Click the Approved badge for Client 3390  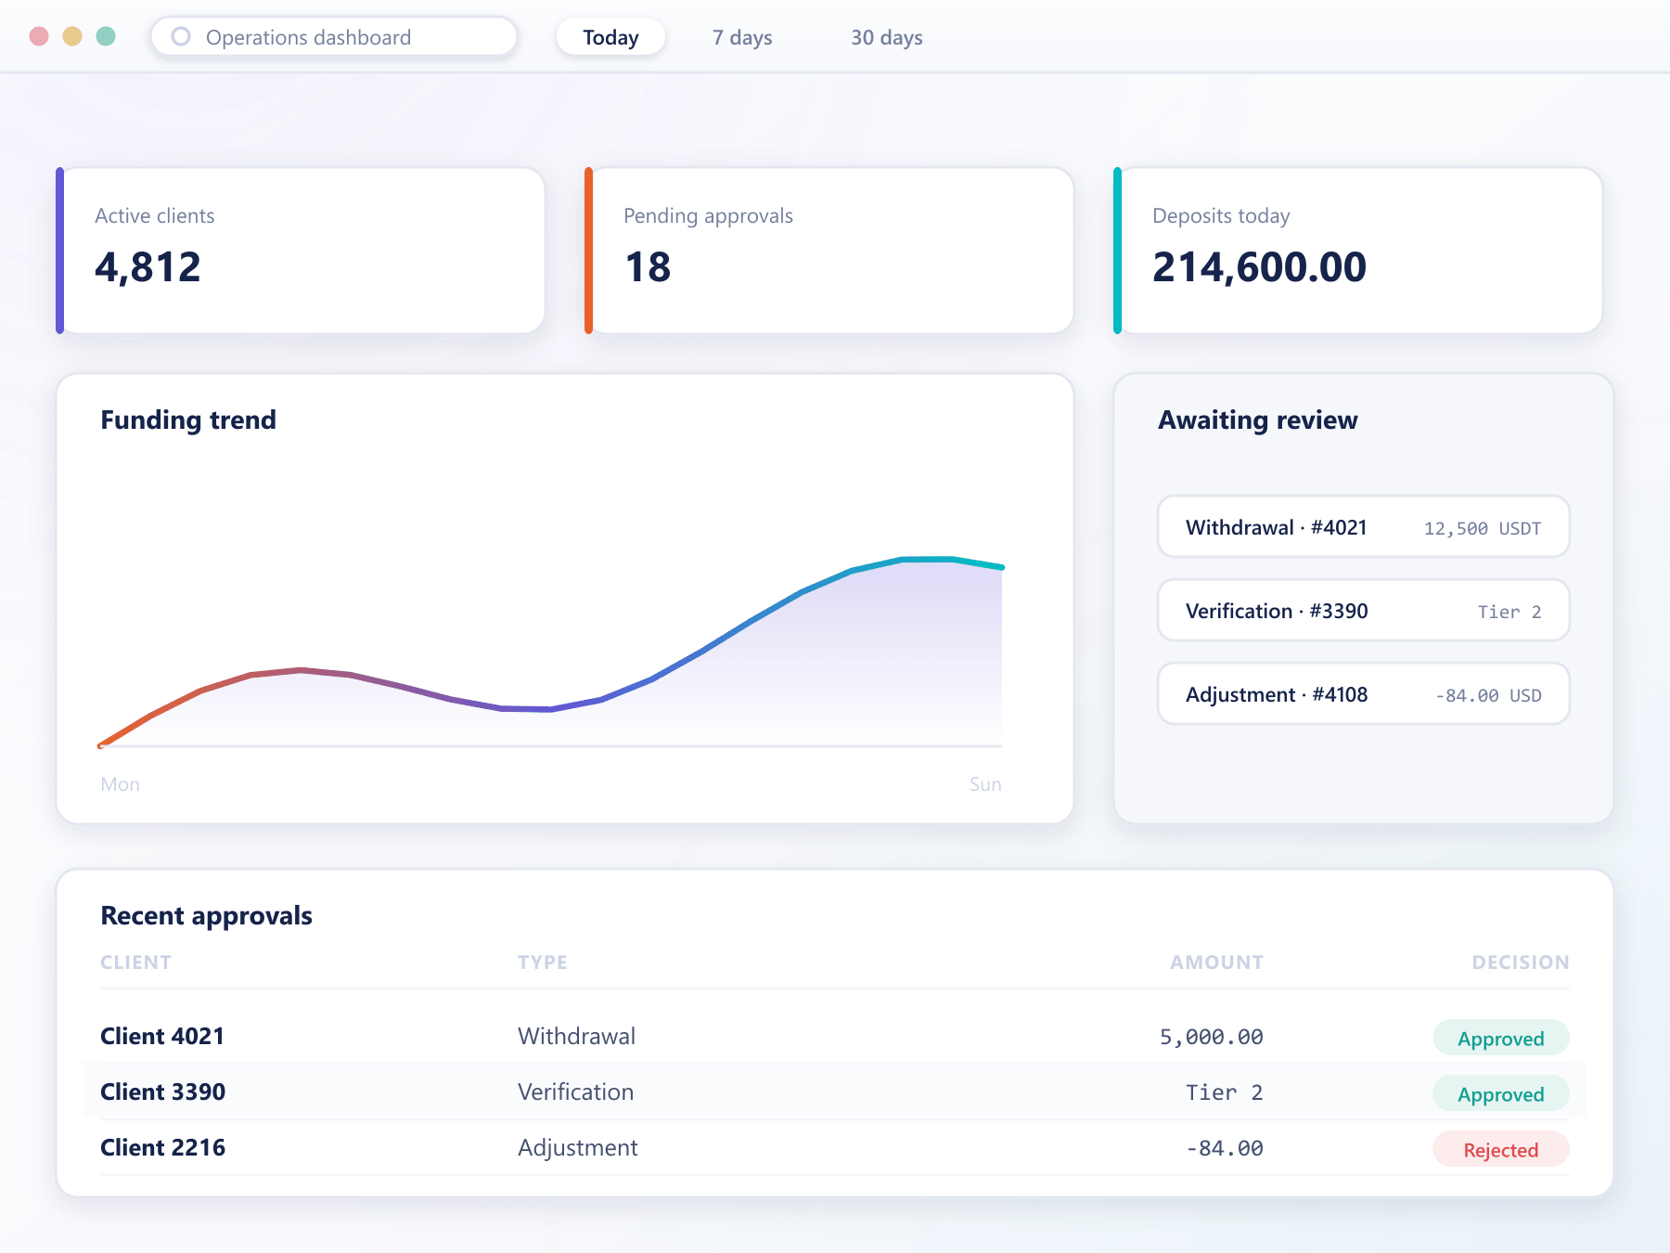coord(1501,1093)
